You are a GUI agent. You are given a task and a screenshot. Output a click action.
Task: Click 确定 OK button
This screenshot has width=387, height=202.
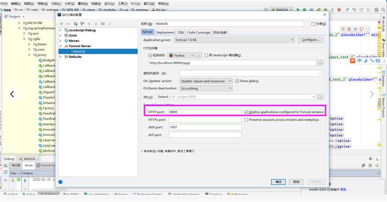tap(278, 182)
